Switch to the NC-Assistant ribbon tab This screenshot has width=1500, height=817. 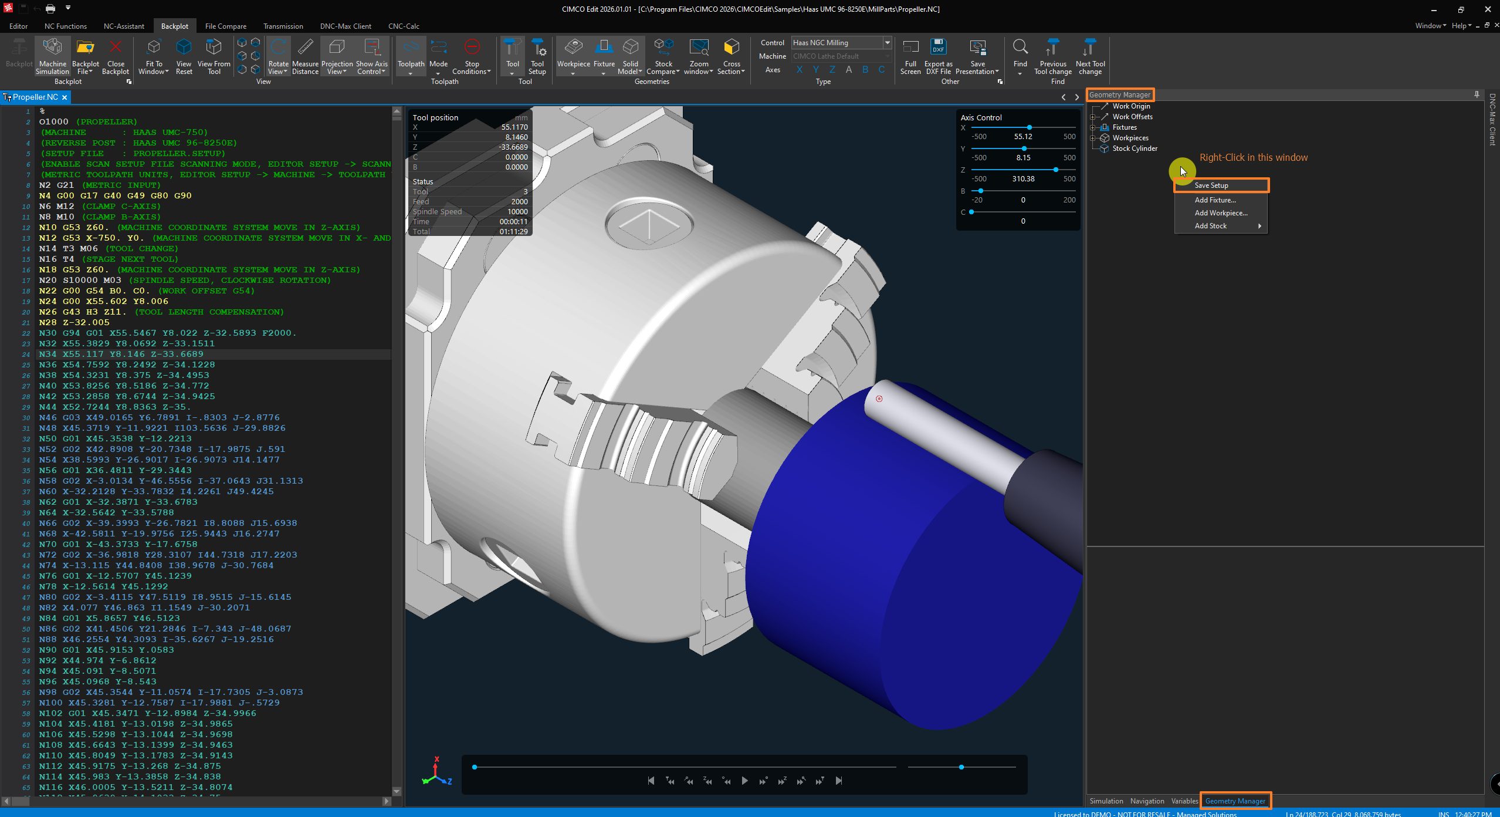[x=124, y=26]
